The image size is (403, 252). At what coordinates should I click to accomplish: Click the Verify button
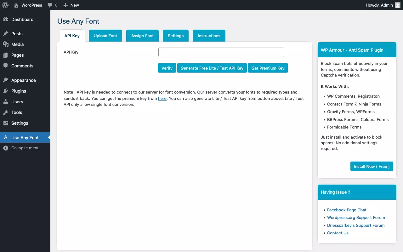(167, 68)
